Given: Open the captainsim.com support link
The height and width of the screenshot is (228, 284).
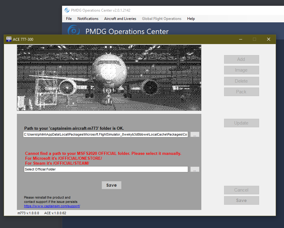Looking at the screenshot, I should (52, 206).
